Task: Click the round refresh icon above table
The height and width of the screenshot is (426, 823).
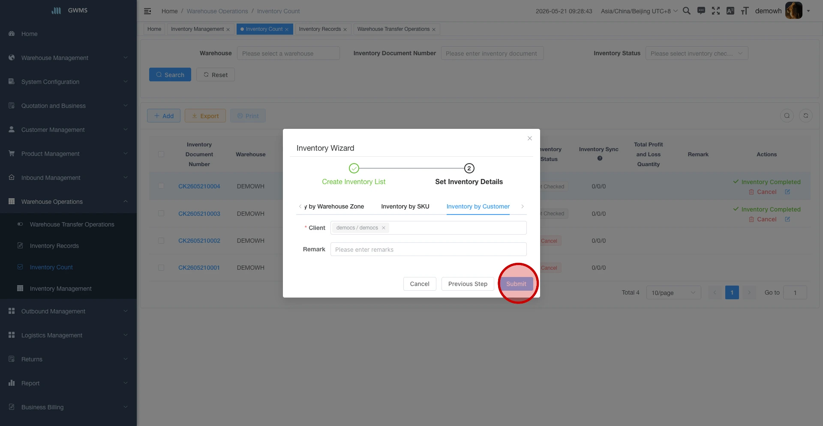Action: 806,116
